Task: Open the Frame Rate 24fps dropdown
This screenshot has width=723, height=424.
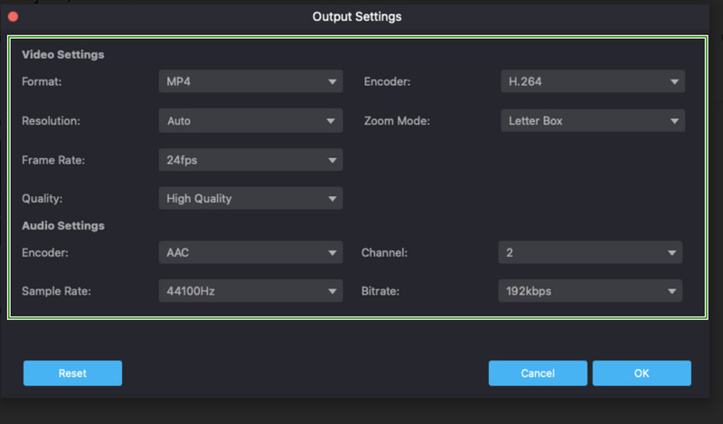Action: coord(250,160)
